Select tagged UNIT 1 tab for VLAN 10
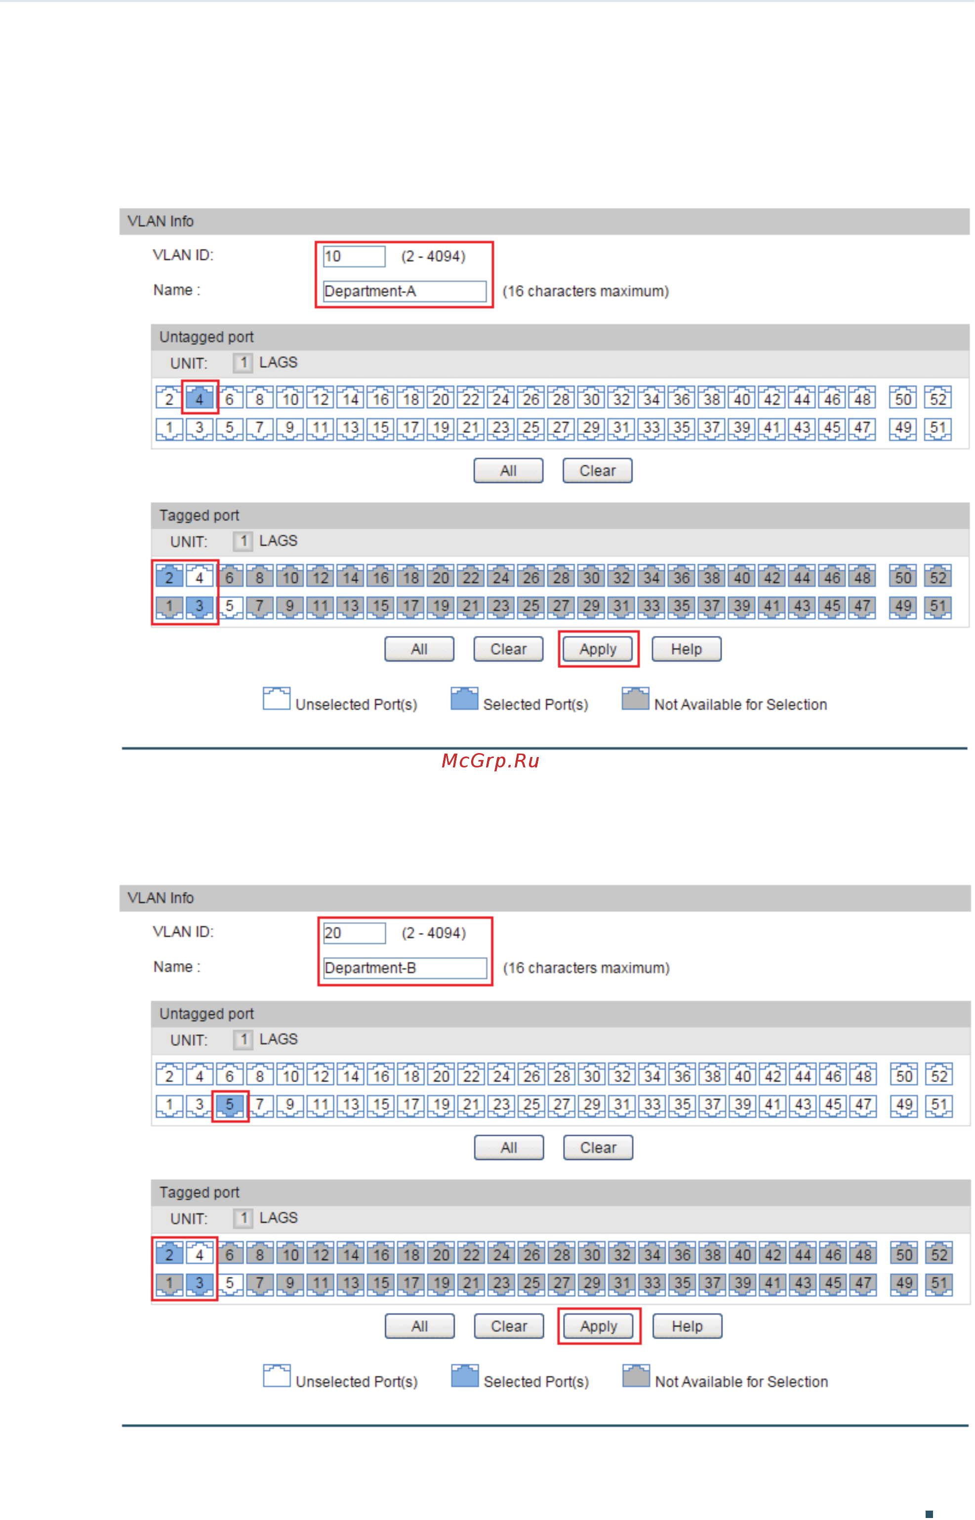Screen dimensions: 975x1520 tap(243, 542)
